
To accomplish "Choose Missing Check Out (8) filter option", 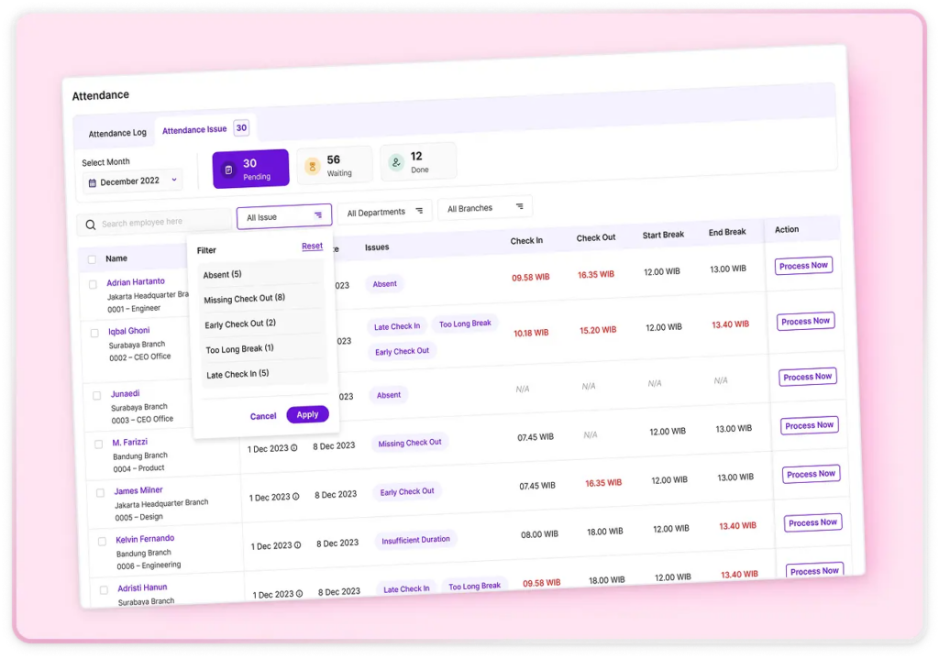I will coord(245,299).
